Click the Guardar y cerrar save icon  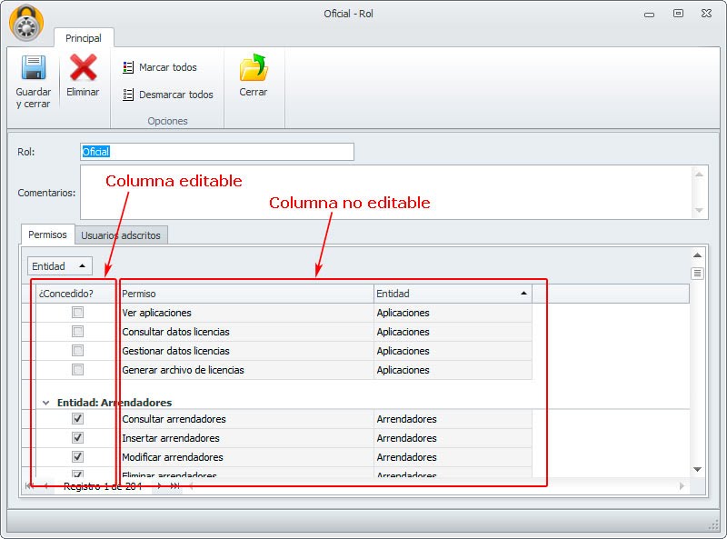[34, 68]
